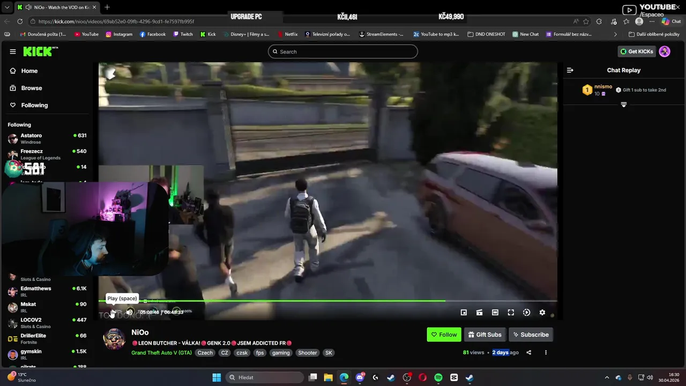
Task: Open the New Chat bookmark
Action: coord(526,34)
